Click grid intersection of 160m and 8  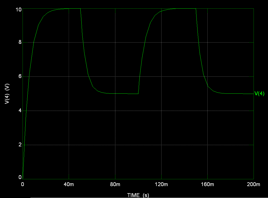point(207,42)
